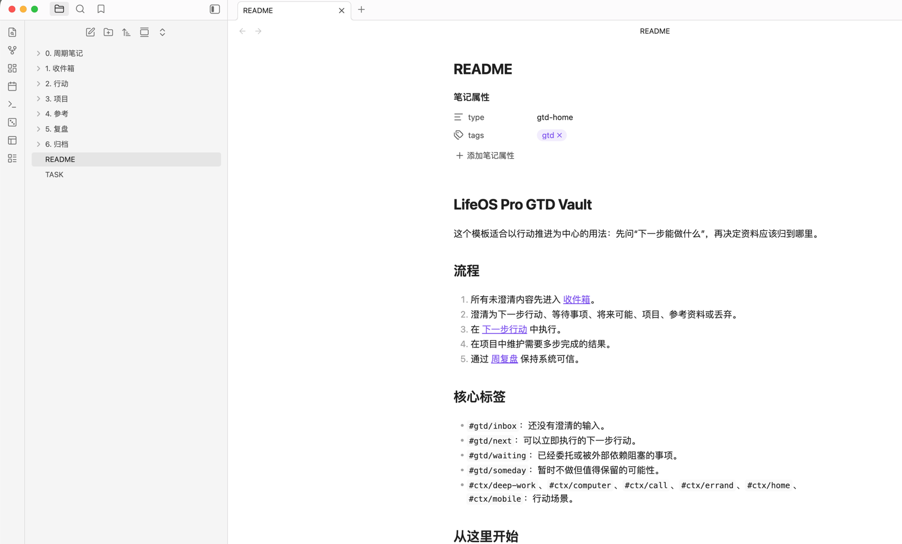Click the #ctx/errand tag text

click(707, 485)
